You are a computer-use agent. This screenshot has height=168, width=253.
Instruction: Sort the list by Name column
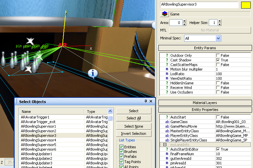[x=51, y=112]
